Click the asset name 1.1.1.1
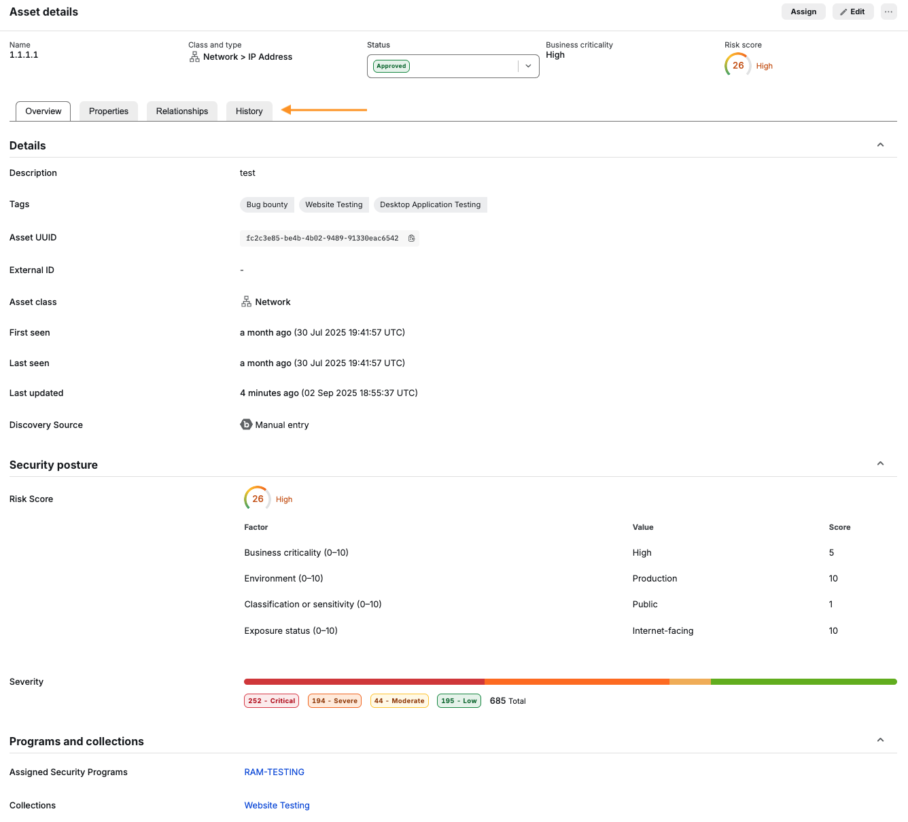Image resolution: width=908 pixels, height=822 pixels. [x=24, y=55]
